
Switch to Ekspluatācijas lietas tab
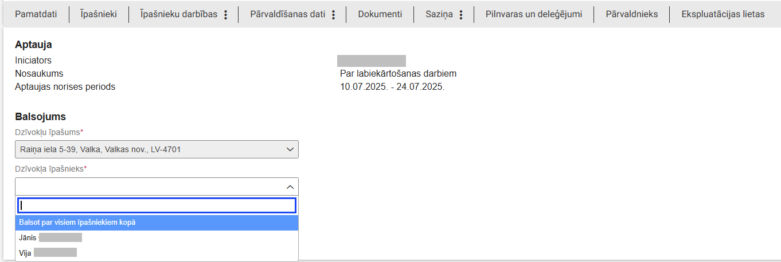pyautogui.click(x=723, y=14)
